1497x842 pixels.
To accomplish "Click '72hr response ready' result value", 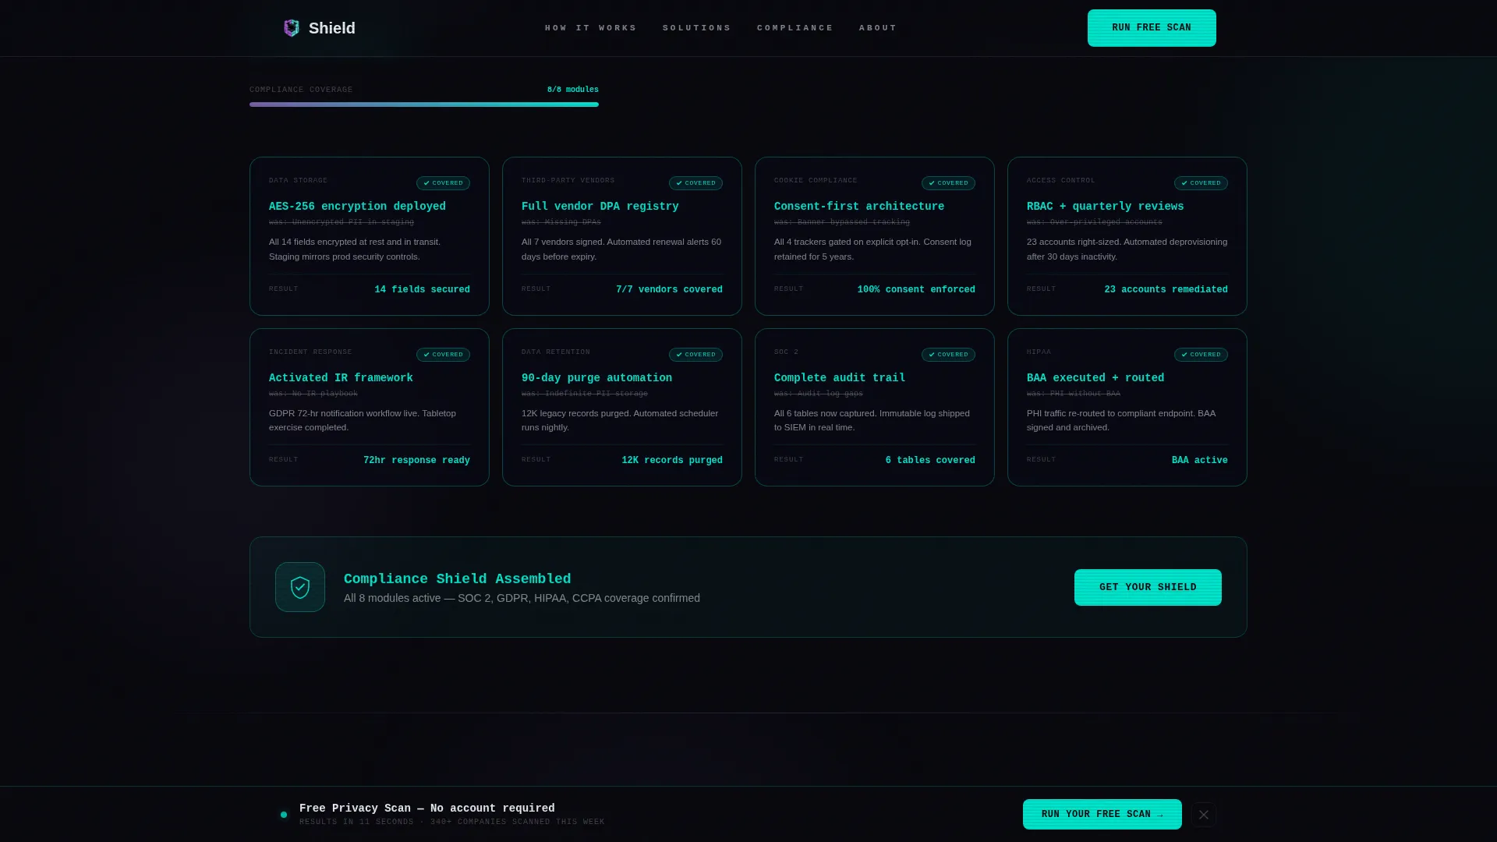I will (x=416, y=461).
